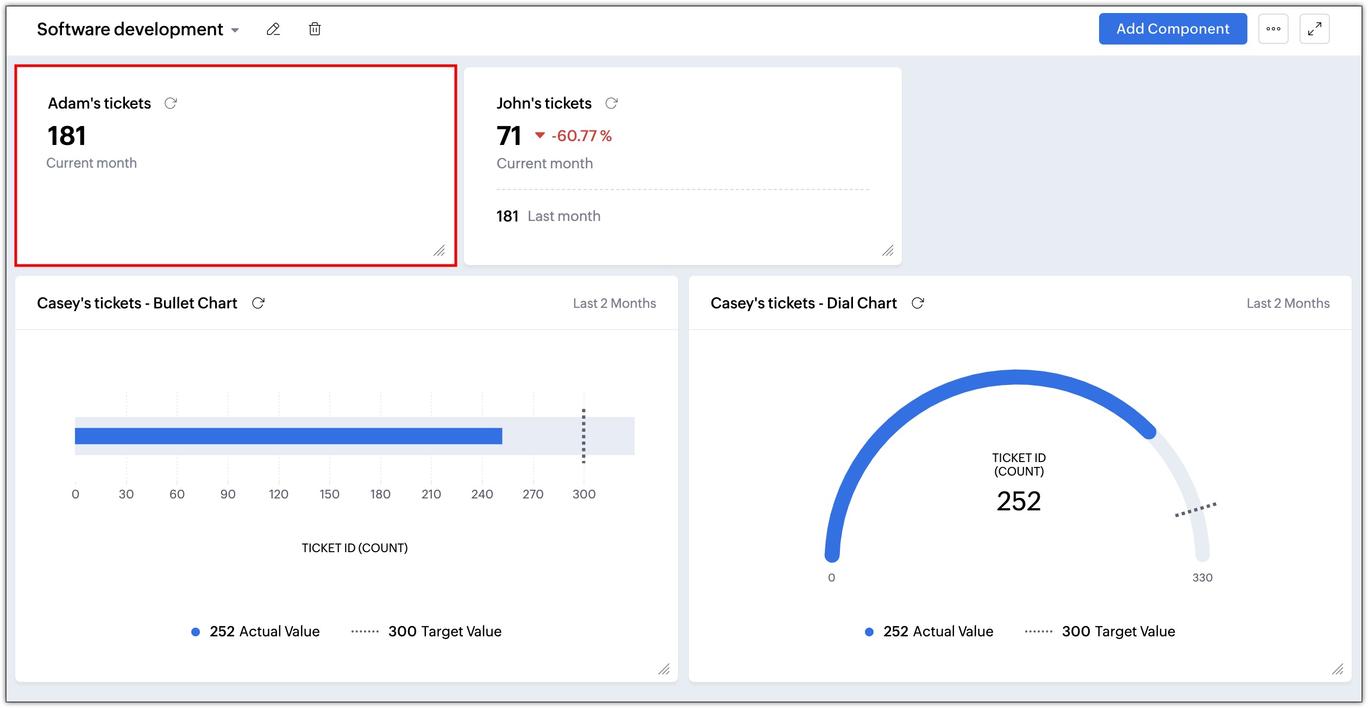The image size is (1368, 708).
Task: Click resize handle of Adam's tickets card
Action: click(x=439, y=250)
